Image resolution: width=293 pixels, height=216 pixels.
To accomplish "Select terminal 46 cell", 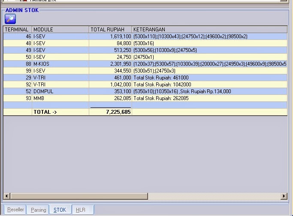I will tap(18, 37).
